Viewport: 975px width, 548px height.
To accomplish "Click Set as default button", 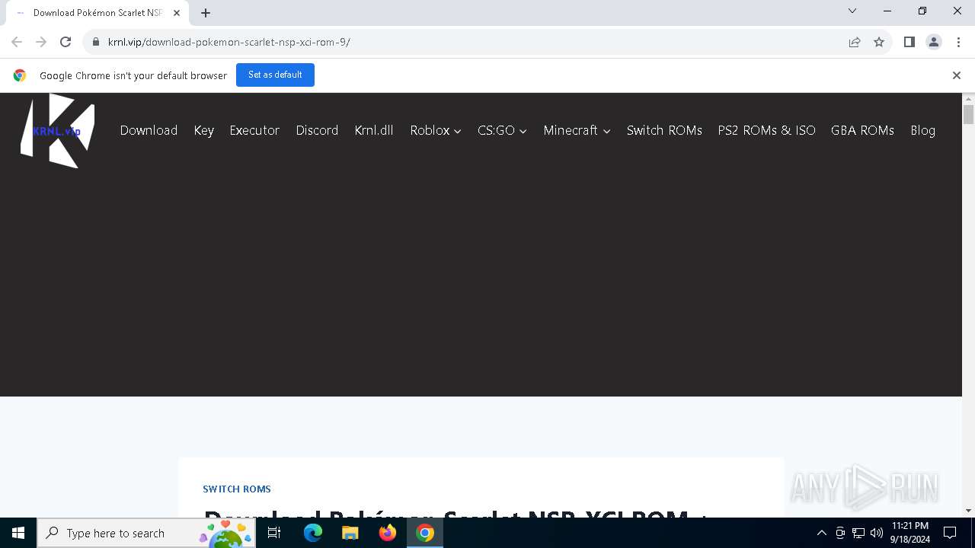I will (x=275, y=75).
